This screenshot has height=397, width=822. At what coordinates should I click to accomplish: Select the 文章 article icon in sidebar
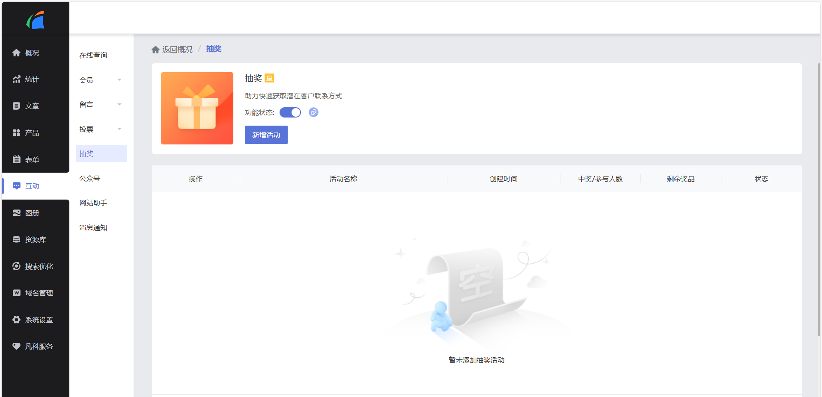click(16, 106)
